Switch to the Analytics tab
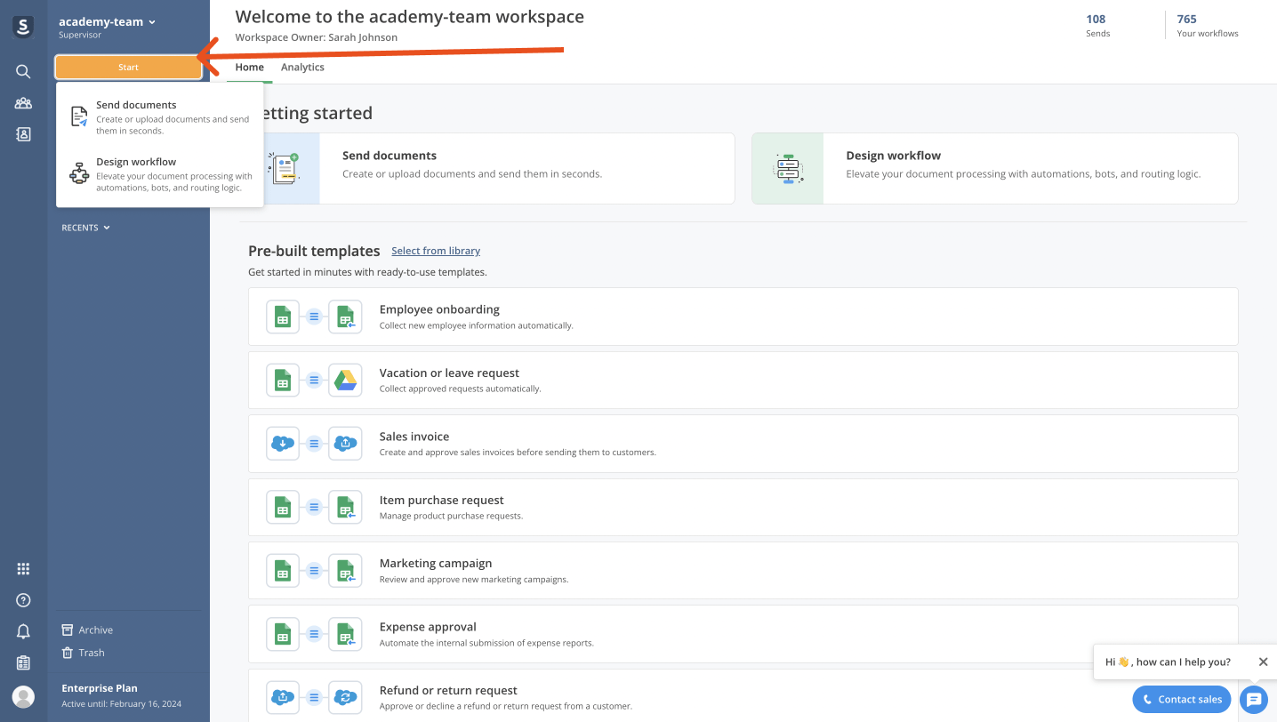 click(301, 67)
